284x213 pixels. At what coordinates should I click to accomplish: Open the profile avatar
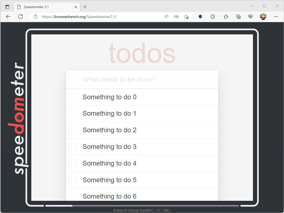(x=263, y=17)
